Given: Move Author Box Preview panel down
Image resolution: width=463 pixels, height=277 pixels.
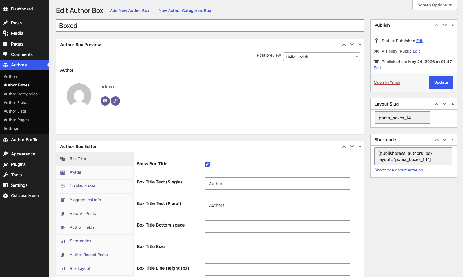Looking at the screenshot, I should click(352, 45).
